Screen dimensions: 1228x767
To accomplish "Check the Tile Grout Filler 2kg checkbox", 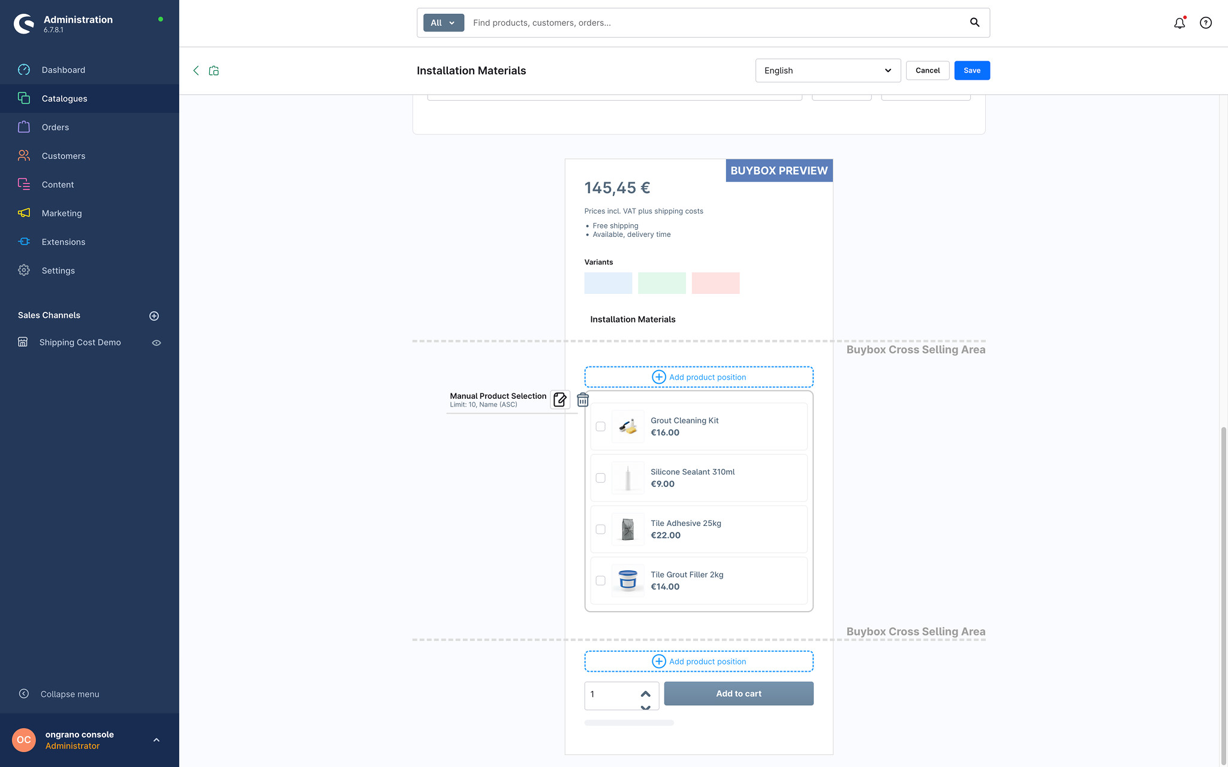I will [601, 580].
